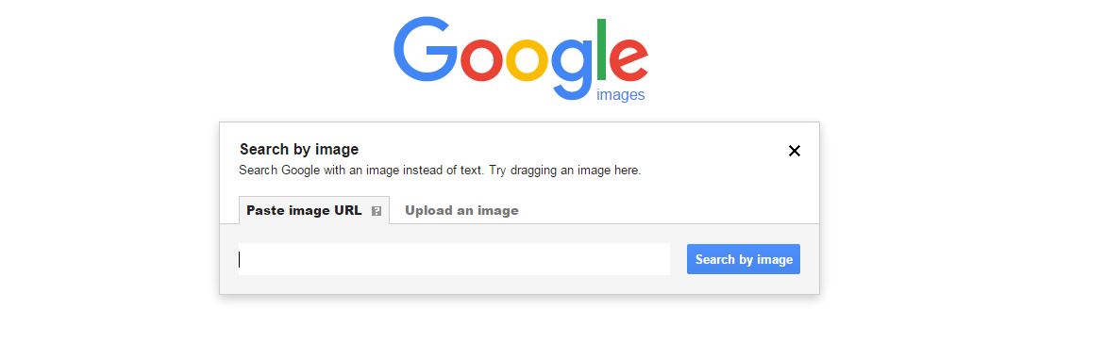The image size is (1106, 342).
Task: Click the small 'images' label under the logo
Action: click(x=621, y=94)
